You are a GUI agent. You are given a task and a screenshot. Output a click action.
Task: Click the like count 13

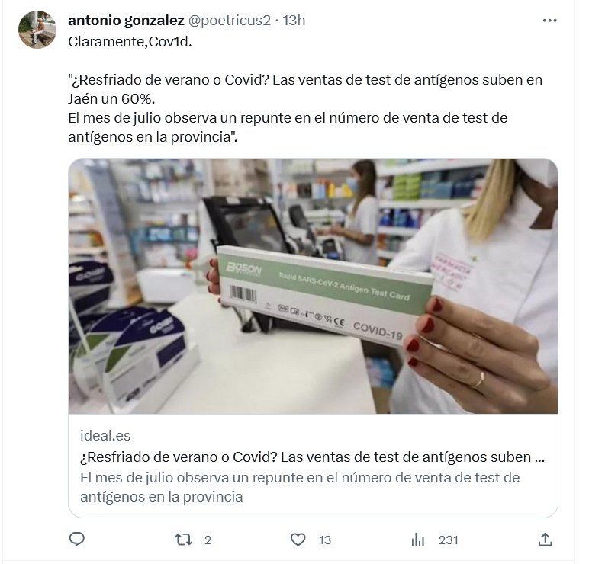[325, 540]
